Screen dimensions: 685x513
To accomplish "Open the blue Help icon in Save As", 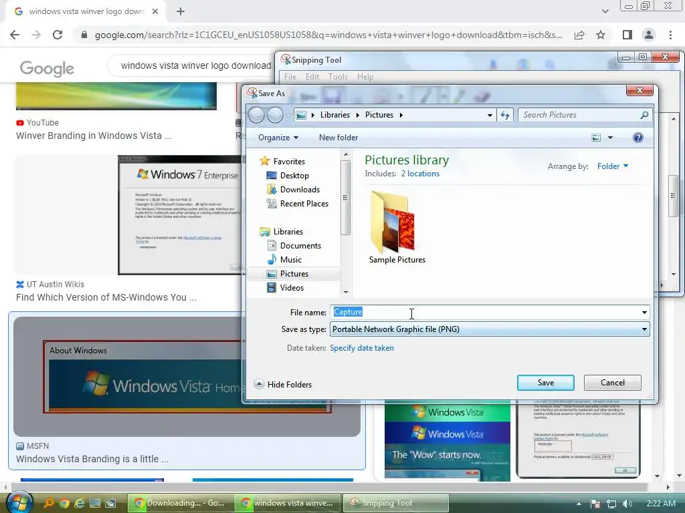I will [x=638, y=138].
